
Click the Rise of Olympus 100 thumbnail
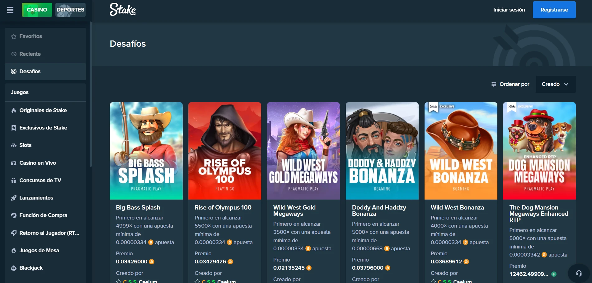225,151
